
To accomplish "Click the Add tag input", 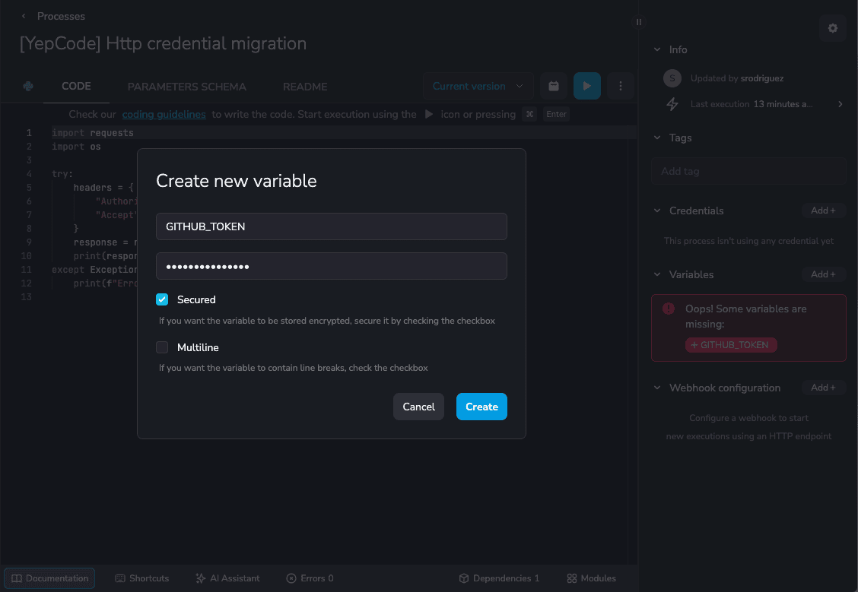I will click(x=748, y=171).
